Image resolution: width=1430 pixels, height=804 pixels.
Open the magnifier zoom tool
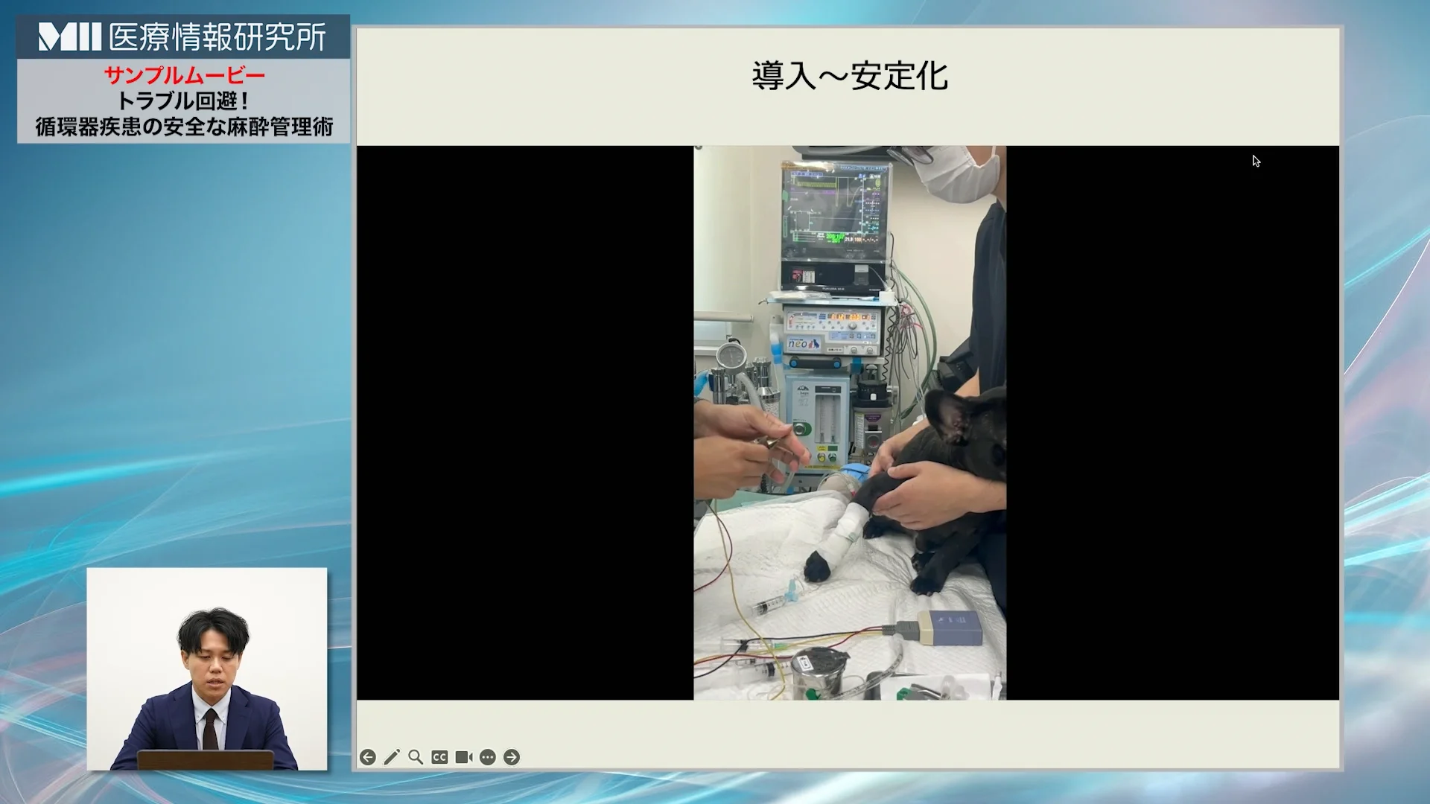click(x=416, y=757)
